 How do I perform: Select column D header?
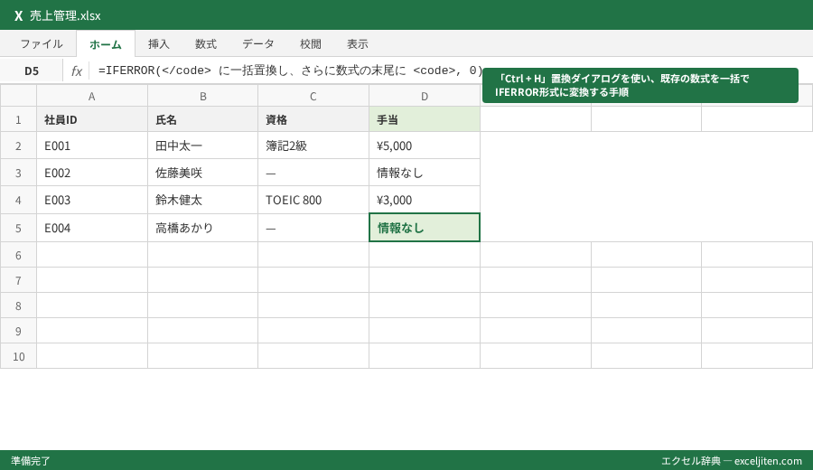click(x=425, y=96)
